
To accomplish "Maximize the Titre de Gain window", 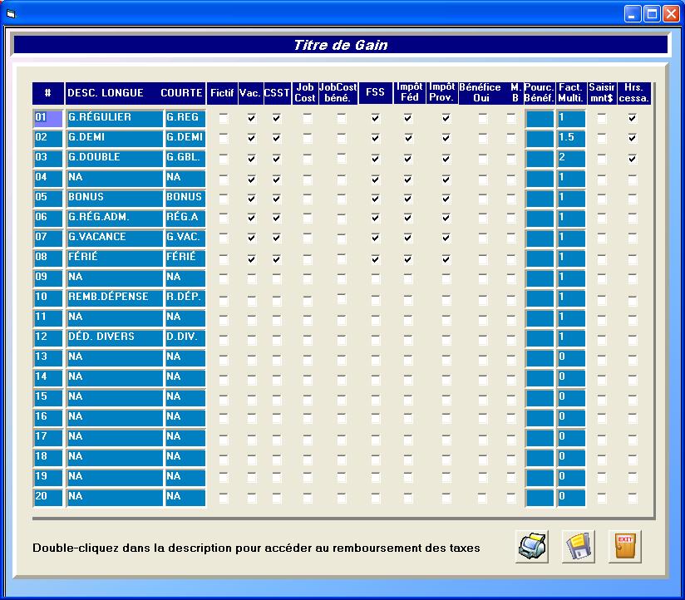I will point(653,13).
